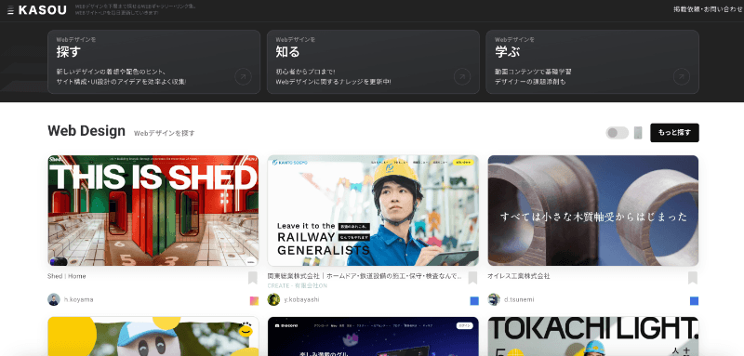Open the THIS IS SHED thumbnail
Image resolution: width=744 pixels, height=356 pixels.
153,210
